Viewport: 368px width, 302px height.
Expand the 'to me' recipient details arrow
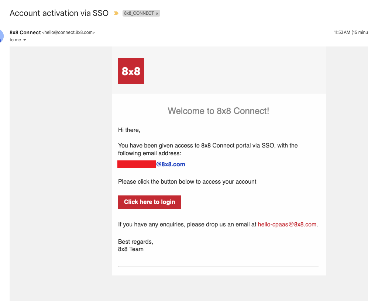pyautogui.click(x=25, y=40)
